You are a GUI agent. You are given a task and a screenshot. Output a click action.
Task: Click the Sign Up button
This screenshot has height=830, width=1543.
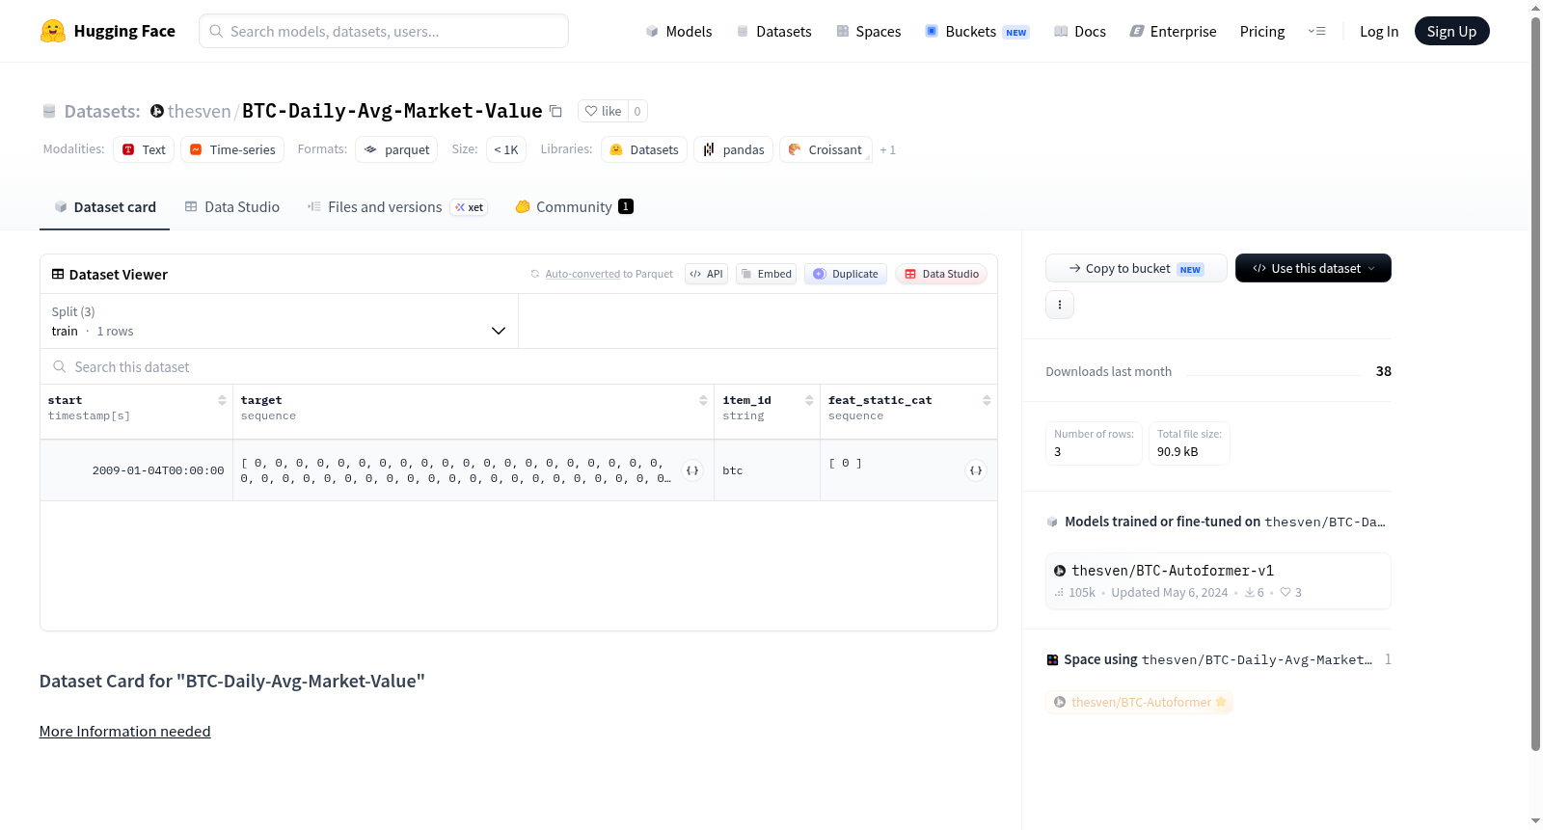1451,31
